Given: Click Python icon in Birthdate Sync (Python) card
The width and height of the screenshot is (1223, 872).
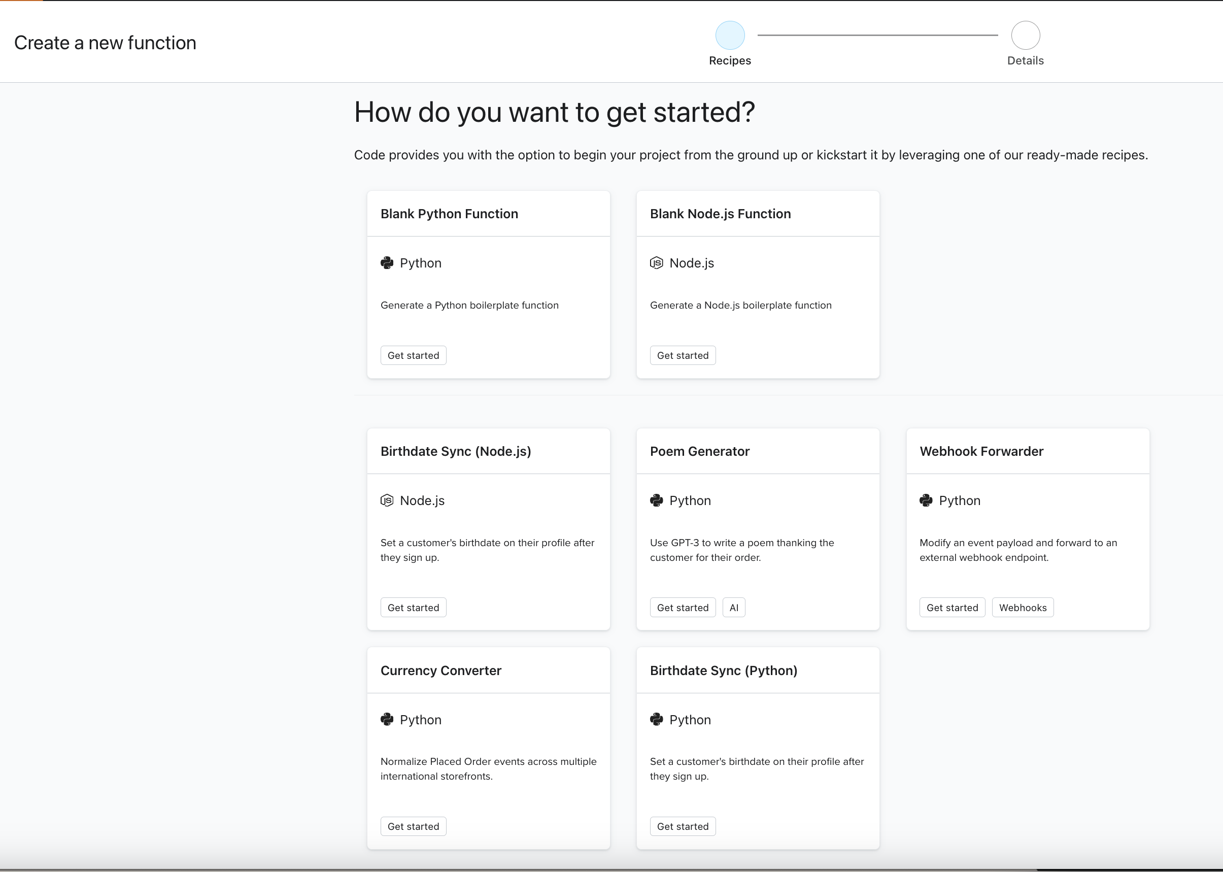Looking at the screenshot, I should (x=656, y=720).
